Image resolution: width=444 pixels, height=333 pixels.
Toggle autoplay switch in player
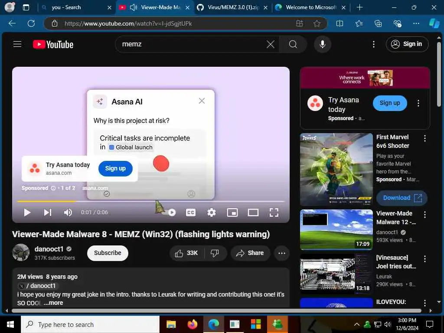tap(170, 212)
